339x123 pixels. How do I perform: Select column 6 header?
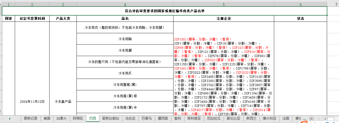(300, 4)
